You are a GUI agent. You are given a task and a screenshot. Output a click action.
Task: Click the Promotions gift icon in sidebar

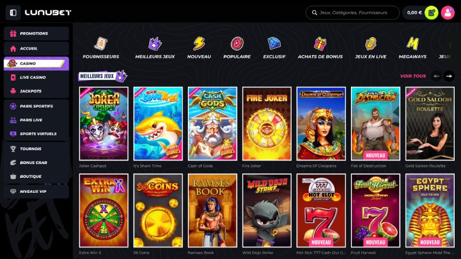point(13,33)
